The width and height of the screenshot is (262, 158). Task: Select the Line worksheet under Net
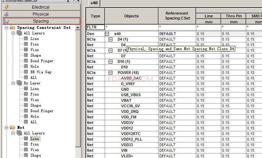tap(34, 139)
